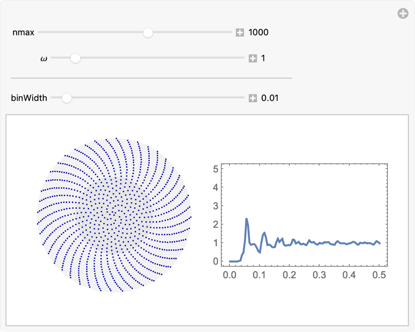415x332 pixels.
Task: Grab the ω slider handle
Action: 75,58
